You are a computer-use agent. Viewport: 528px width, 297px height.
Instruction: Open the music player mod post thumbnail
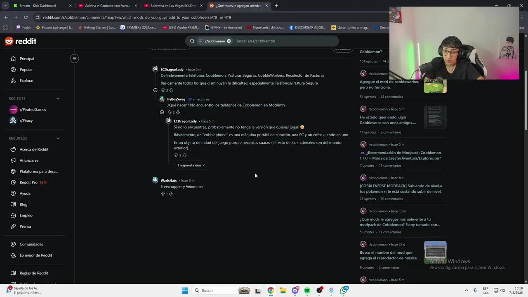point(435,252)
